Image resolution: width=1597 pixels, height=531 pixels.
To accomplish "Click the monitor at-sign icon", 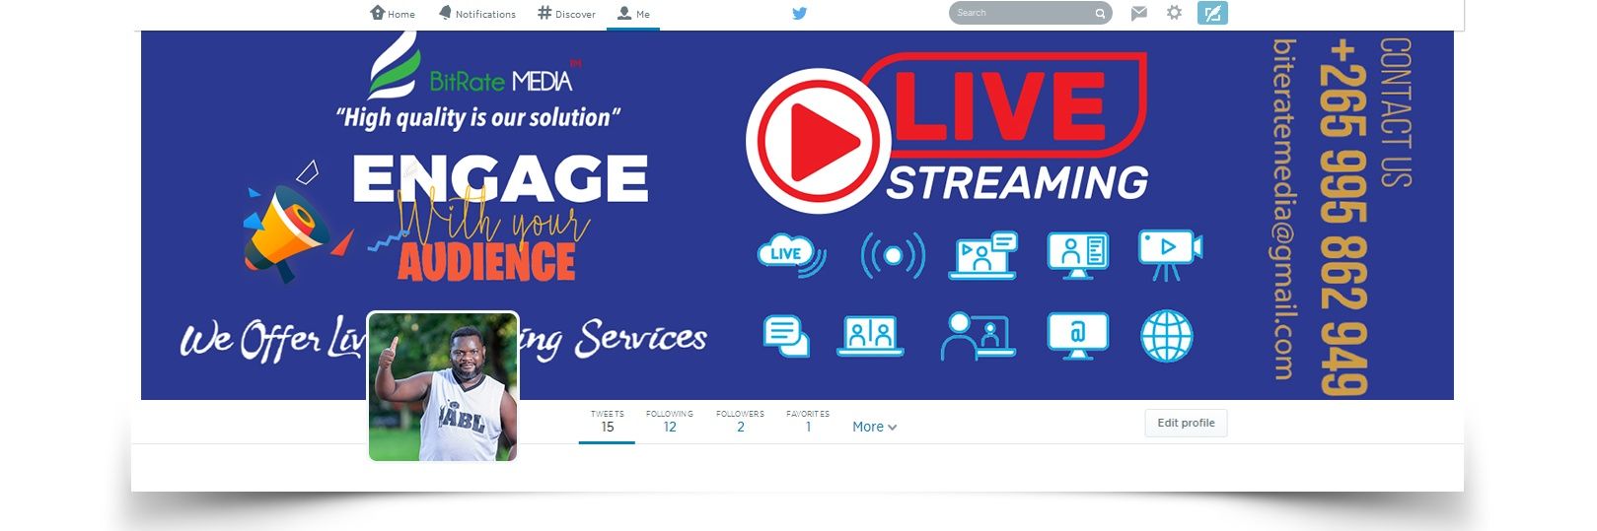I will click(x=1077, y=336).
